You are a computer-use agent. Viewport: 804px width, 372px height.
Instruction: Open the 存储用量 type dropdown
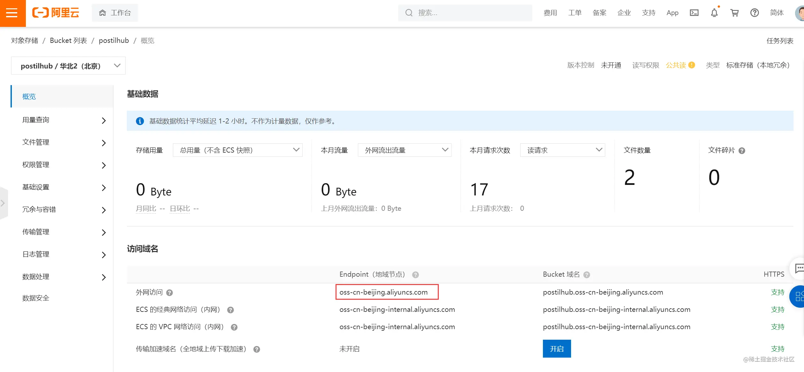pyautogui.click(x=238, y=150)
